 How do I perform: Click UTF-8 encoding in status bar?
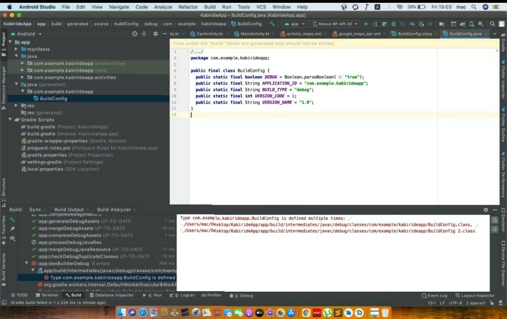click(x=455, y=303)
